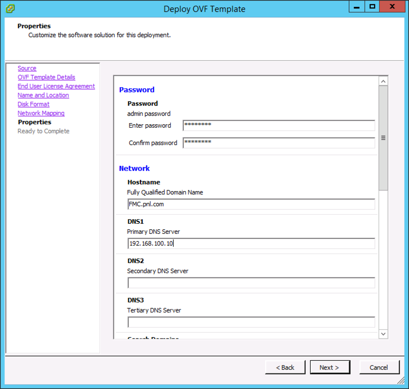Click the DNS1 label
This screenshot has height=389, width=409.
click(x=135, y=221)
